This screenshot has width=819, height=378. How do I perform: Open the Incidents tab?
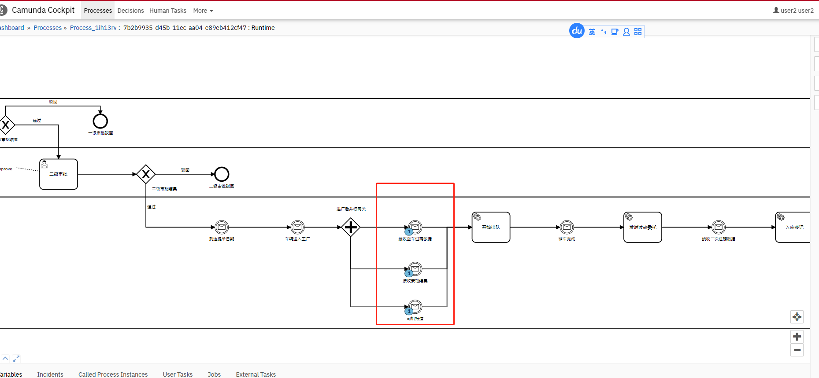coord(50,374)
